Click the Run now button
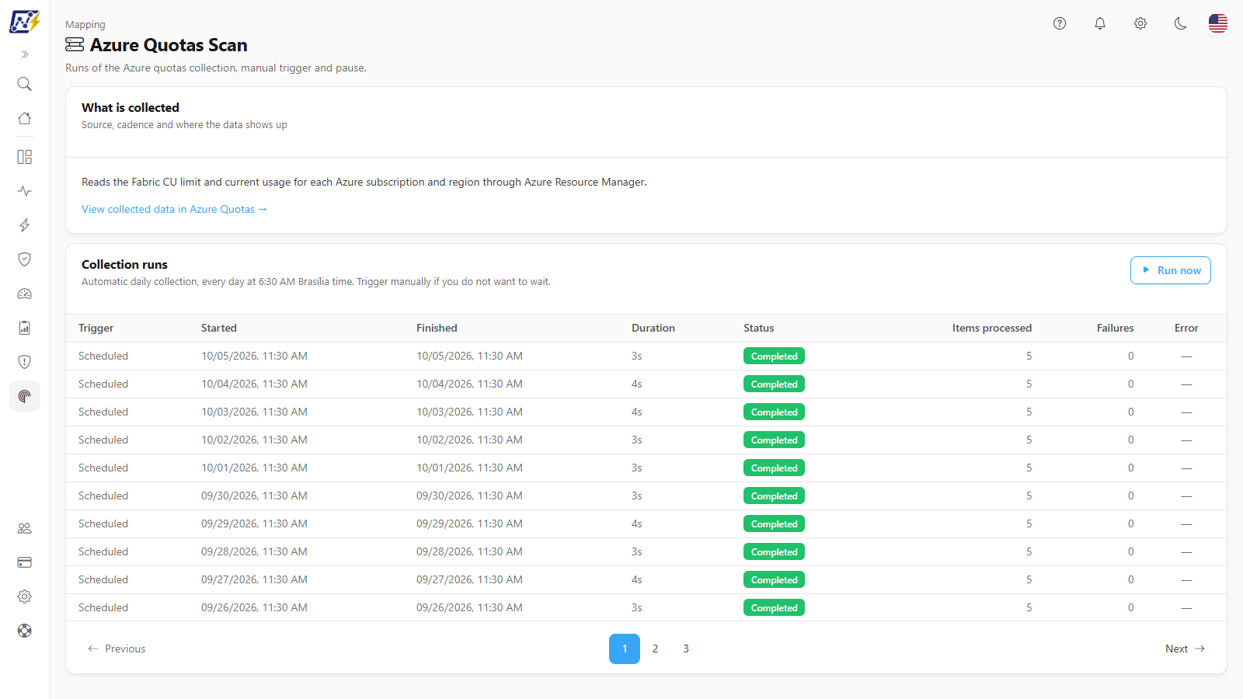 (1171, 270)
